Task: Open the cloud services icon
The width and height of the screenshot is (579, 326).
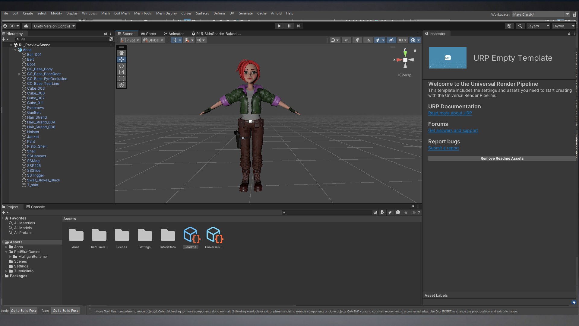Action: tap(26, 26)
